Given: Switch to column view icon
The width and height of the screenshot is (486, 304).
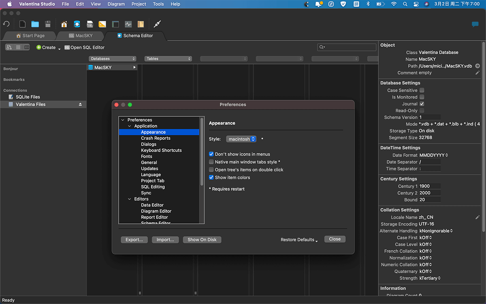Looking at the screenshot, I should 27,47.
